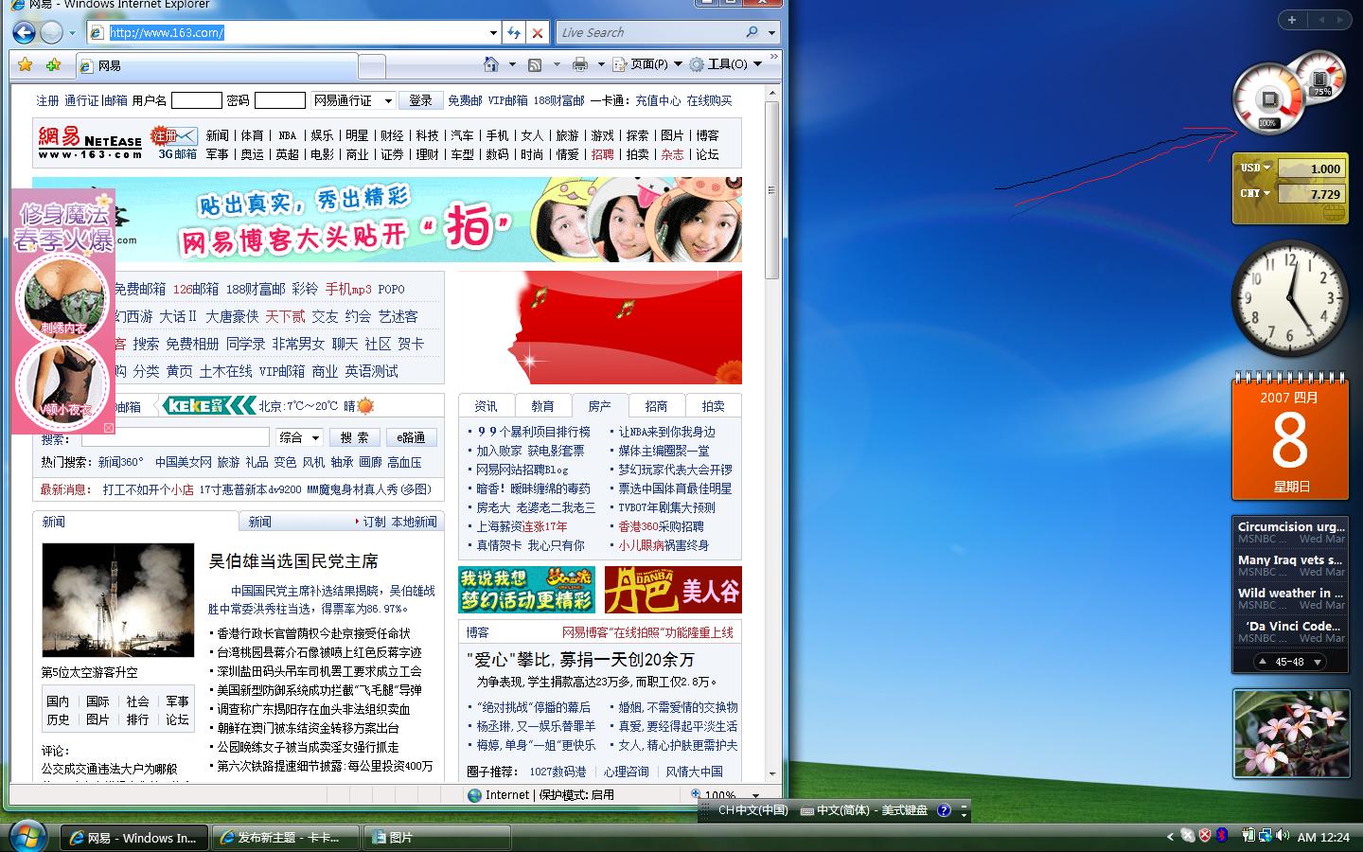Click the red security shield tray icon

(x=1204, y=835)
